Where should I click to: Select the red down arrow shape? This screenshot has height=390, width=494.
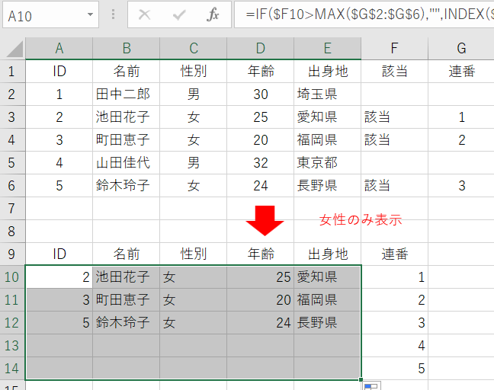click(x=265, y=220)
